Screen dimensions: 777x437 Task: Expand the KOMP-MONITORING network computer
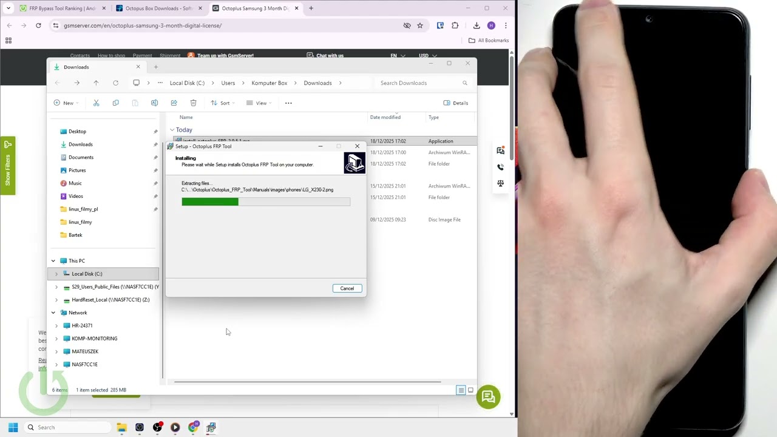tap(56, 339)
